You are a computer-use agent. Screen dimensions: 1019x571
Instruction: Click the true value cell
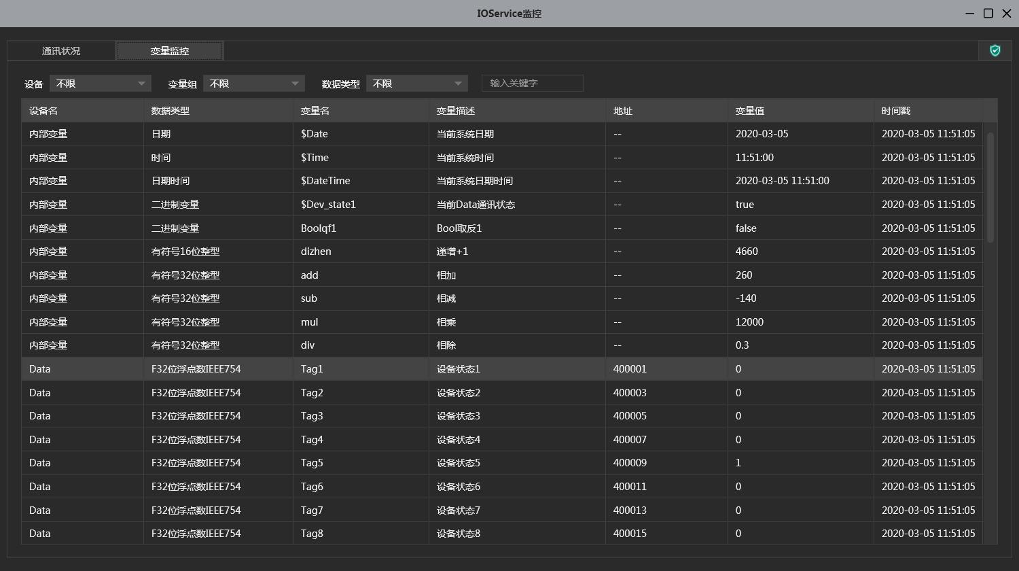(x=801, y=205)
